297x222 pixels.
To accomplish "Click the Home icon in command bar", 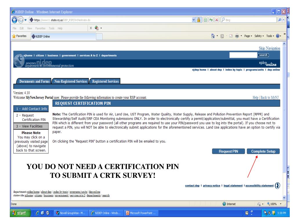I will point(213,36).
